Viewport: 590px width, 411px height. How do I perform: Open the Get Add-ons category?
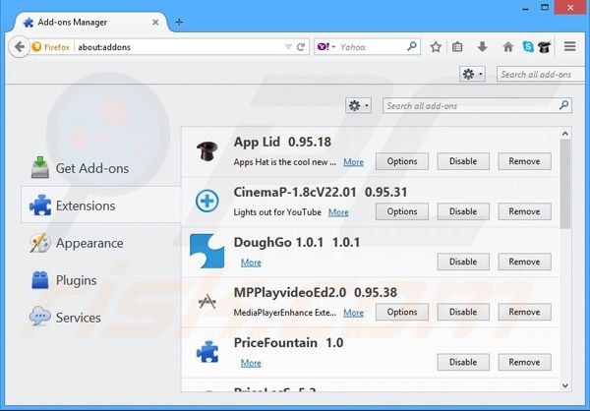(x=101, y=168)
